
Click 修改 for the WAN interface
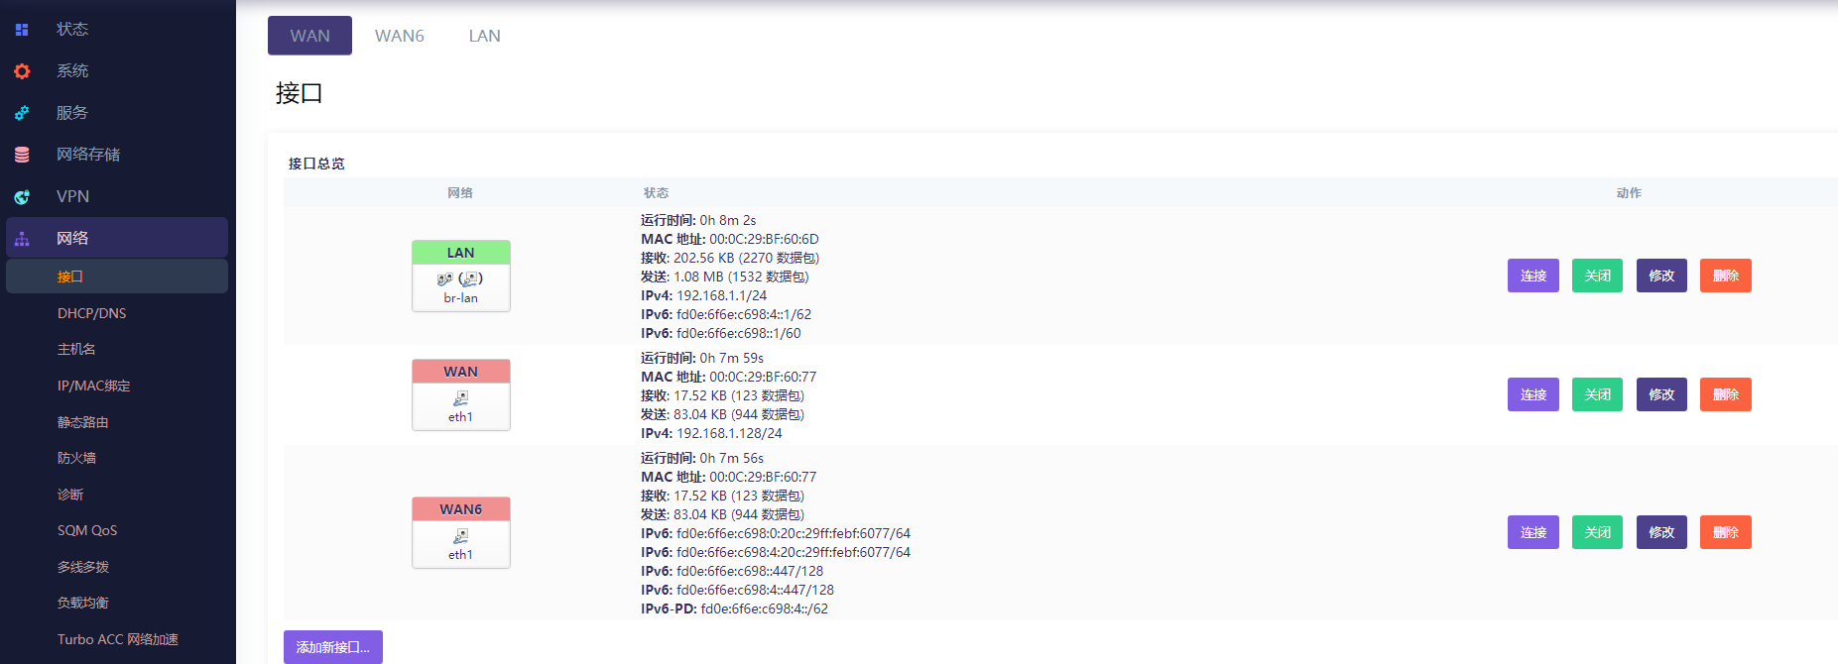tap(1661, 394)
